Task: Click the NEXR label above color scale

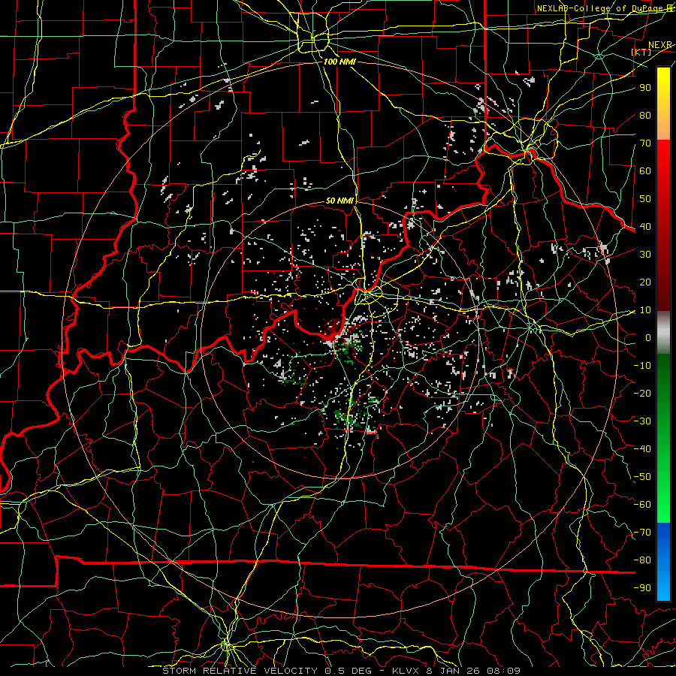Action: (x=659, y=45)
